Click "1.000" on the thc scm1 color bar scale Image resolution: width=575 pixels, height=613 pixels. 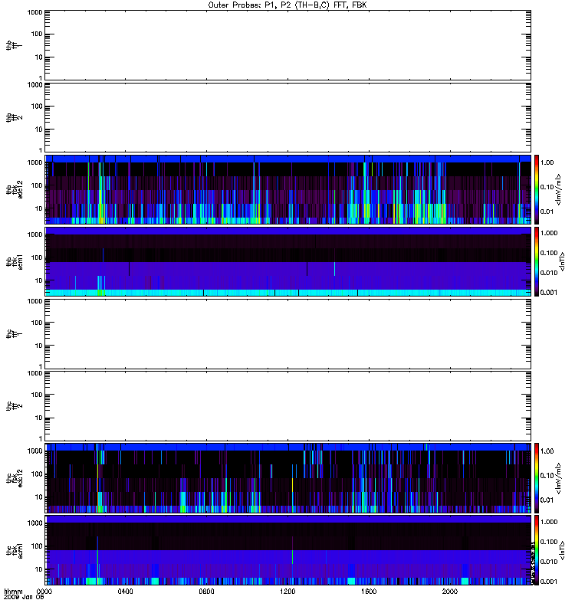(x=549, y=522)
